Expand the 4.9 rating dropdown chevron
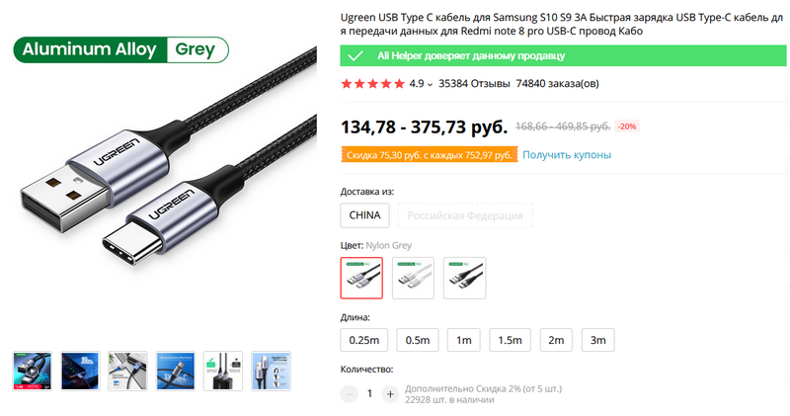 click(430, 85)
